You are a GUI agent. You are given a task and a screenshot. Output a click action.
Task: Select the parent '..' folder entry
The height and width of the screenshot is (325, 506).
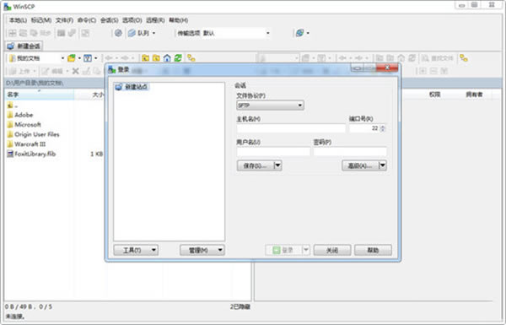pos(13,106)
